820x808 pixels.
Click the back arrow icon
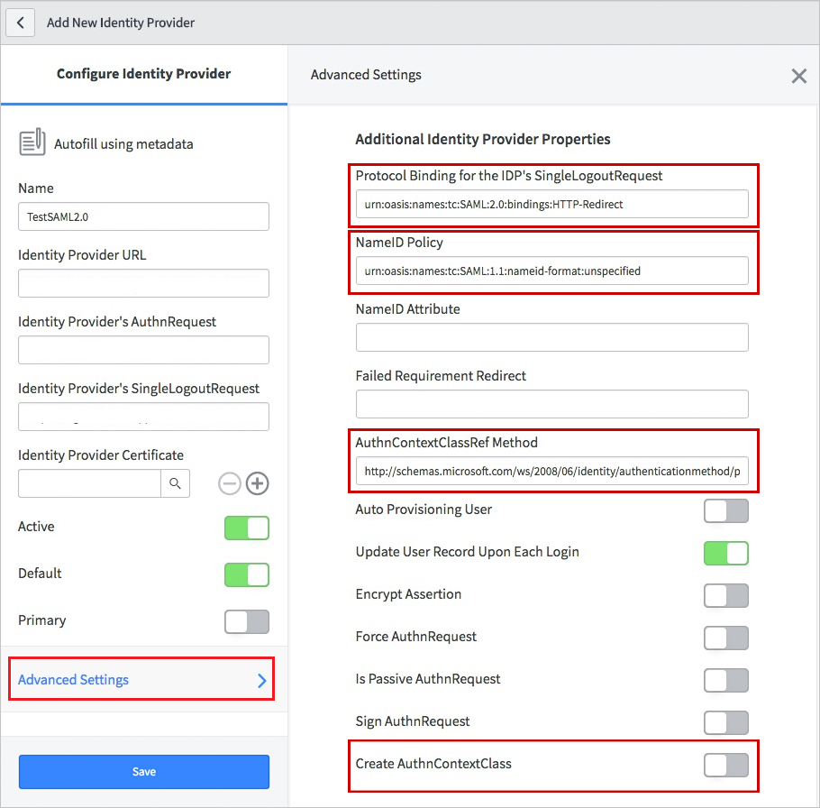click(x=20, y=23)
